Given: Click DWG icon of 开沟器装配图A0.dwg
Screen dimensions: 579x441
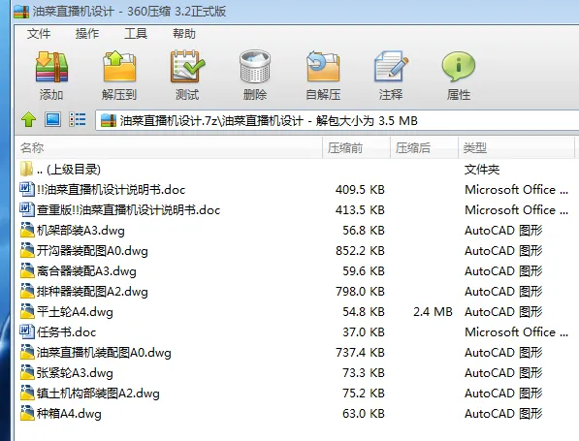Looking at the screenshot, I should click(27, 250).
